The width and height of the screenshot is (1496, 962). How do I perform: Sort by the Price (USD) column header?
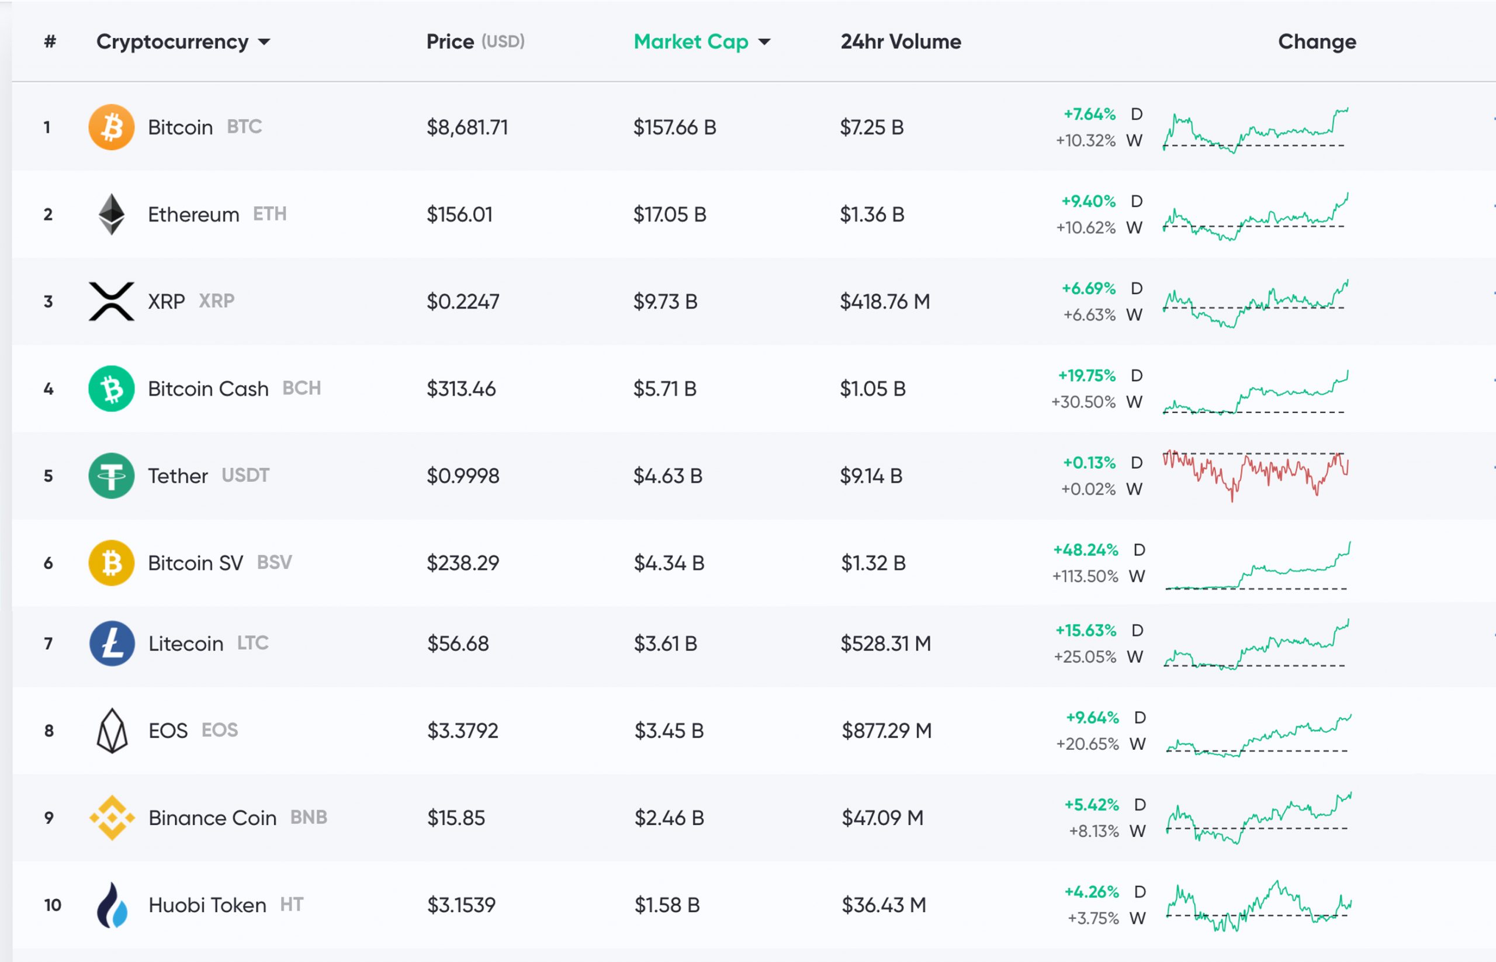point(475,41)
